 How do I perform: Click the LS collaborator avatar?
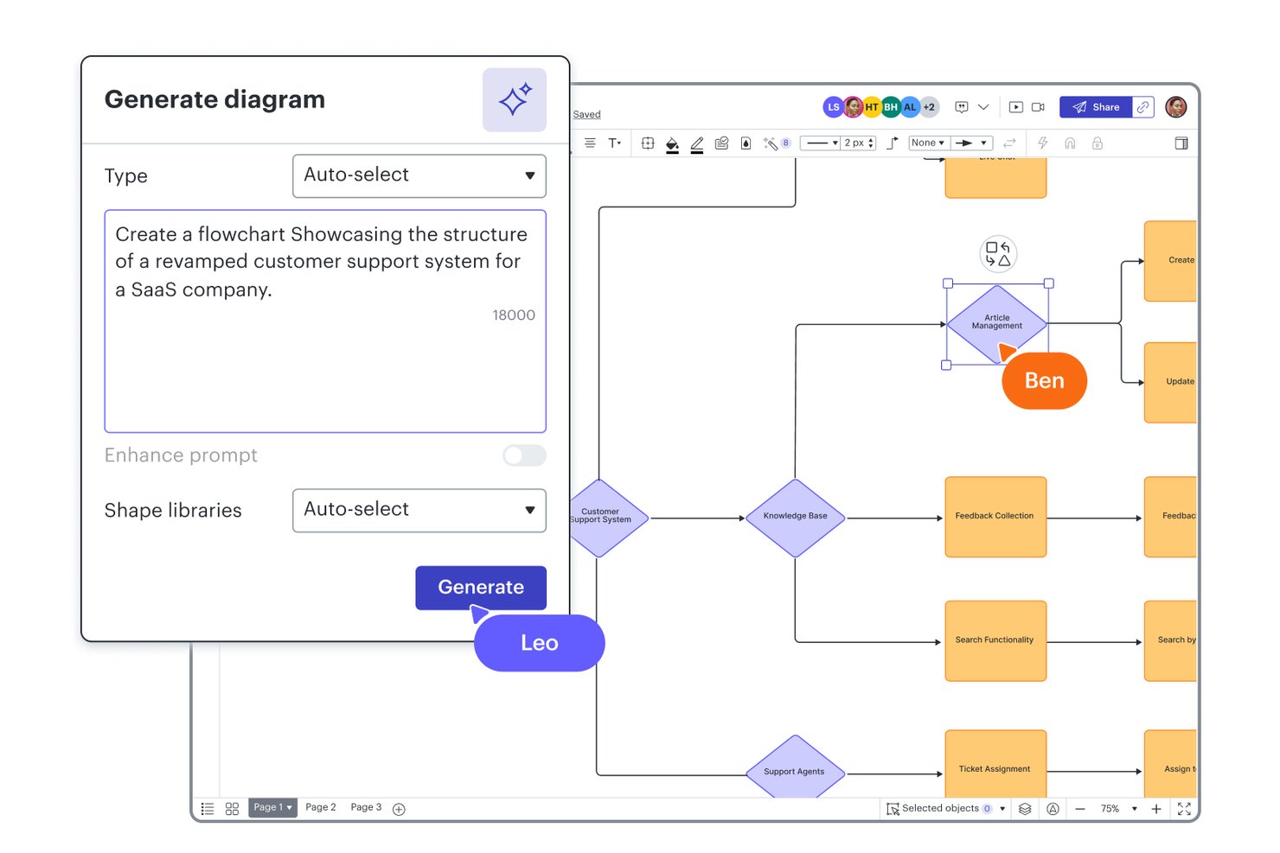click(x=832, y=107)
